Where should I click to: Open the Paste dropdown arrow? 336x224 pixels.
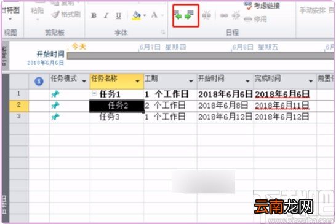38,20
